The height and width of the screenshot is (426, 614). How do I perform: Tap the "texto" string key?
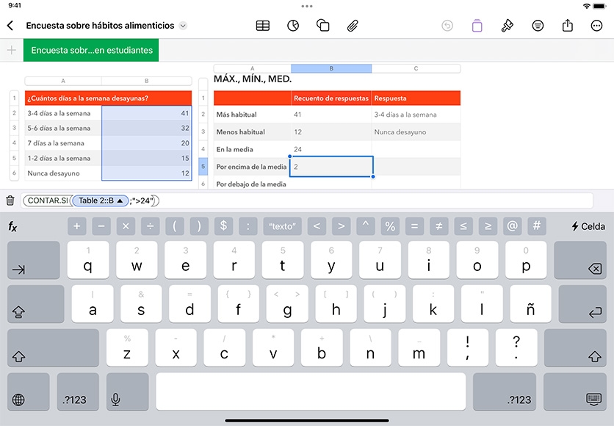pyautogui.click(x=282, y=226)
